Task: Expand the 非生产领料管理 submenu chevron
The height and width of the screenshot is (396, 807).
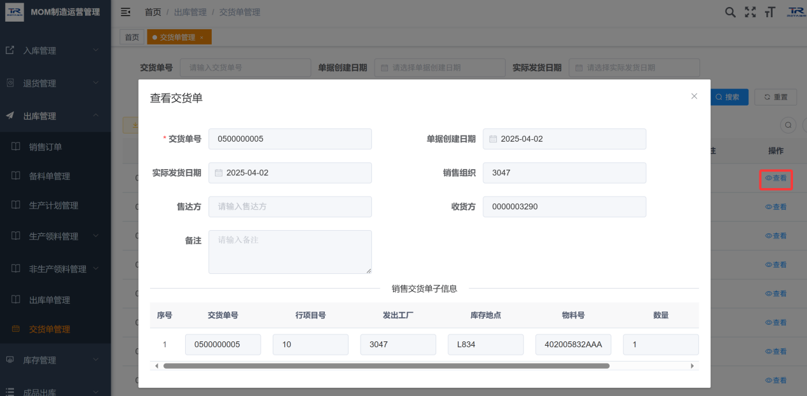Action: click(x=95, y=268)
